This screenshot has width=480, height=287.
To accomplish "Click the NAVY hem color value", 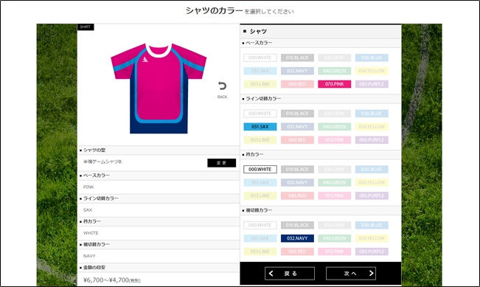I will tap(89, 256).
